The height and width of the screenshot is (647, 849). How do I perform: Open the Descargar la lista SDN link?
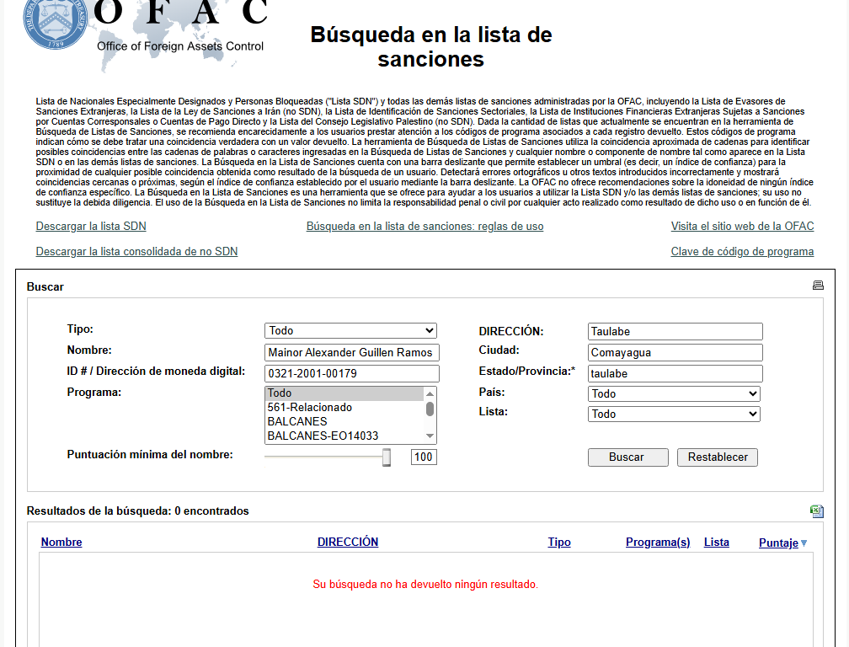(91, 227)
